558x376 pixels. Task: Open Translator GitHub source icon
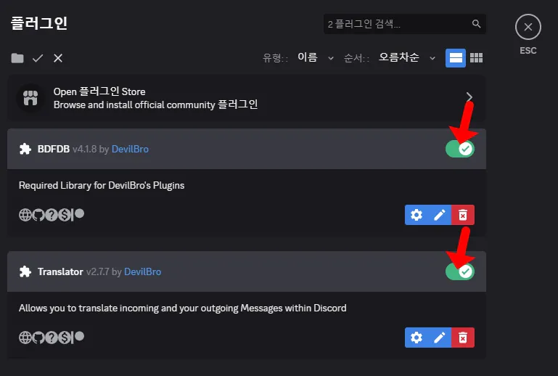38,338
